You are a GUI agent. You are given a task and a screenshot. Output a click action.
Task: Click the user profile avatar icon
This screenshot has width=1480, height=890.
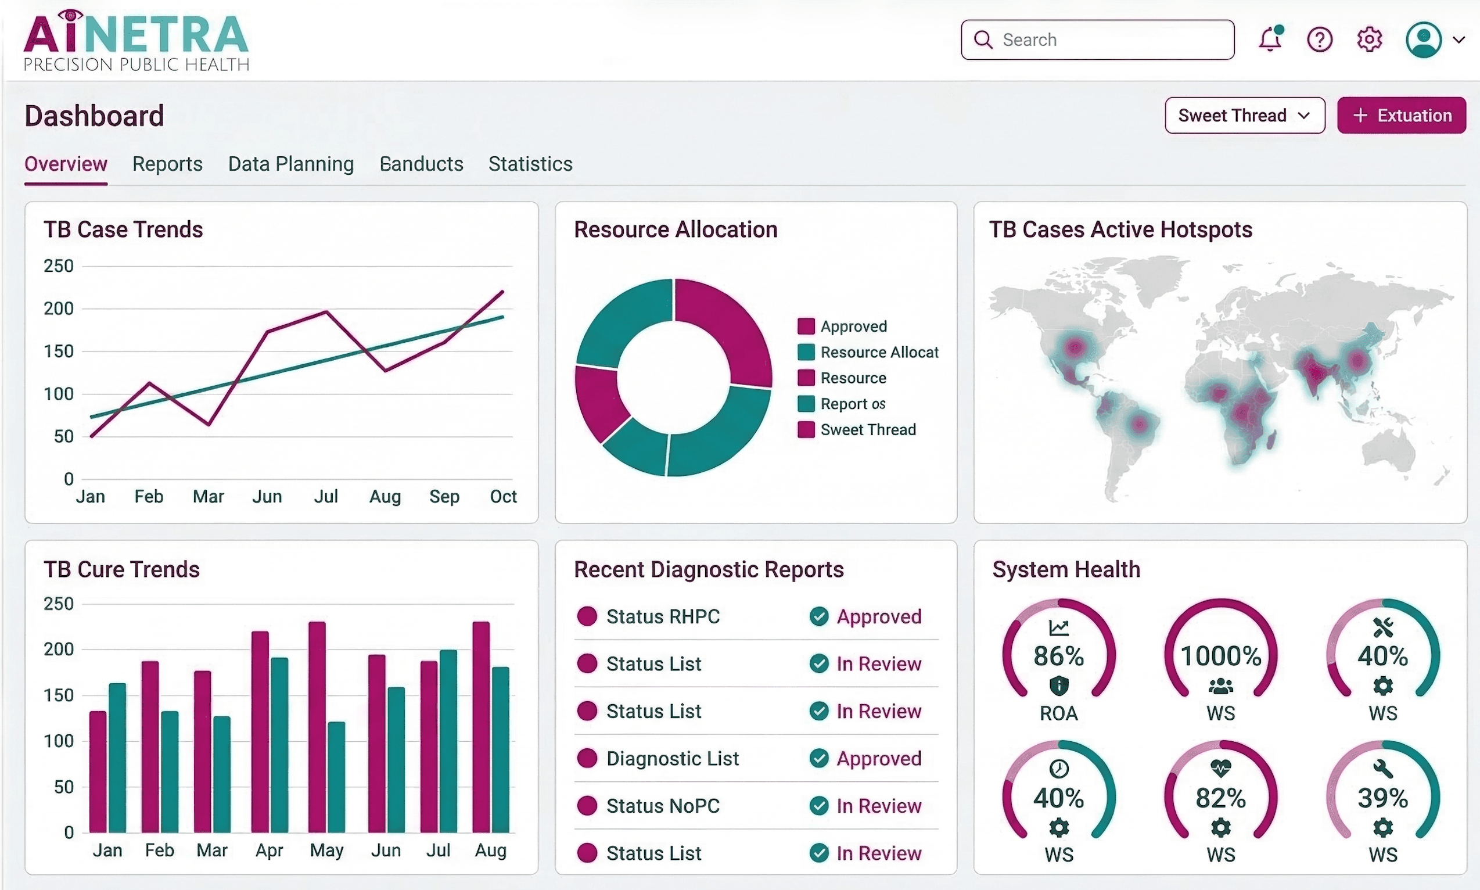pyautogui.click(x=1423, y=40)
